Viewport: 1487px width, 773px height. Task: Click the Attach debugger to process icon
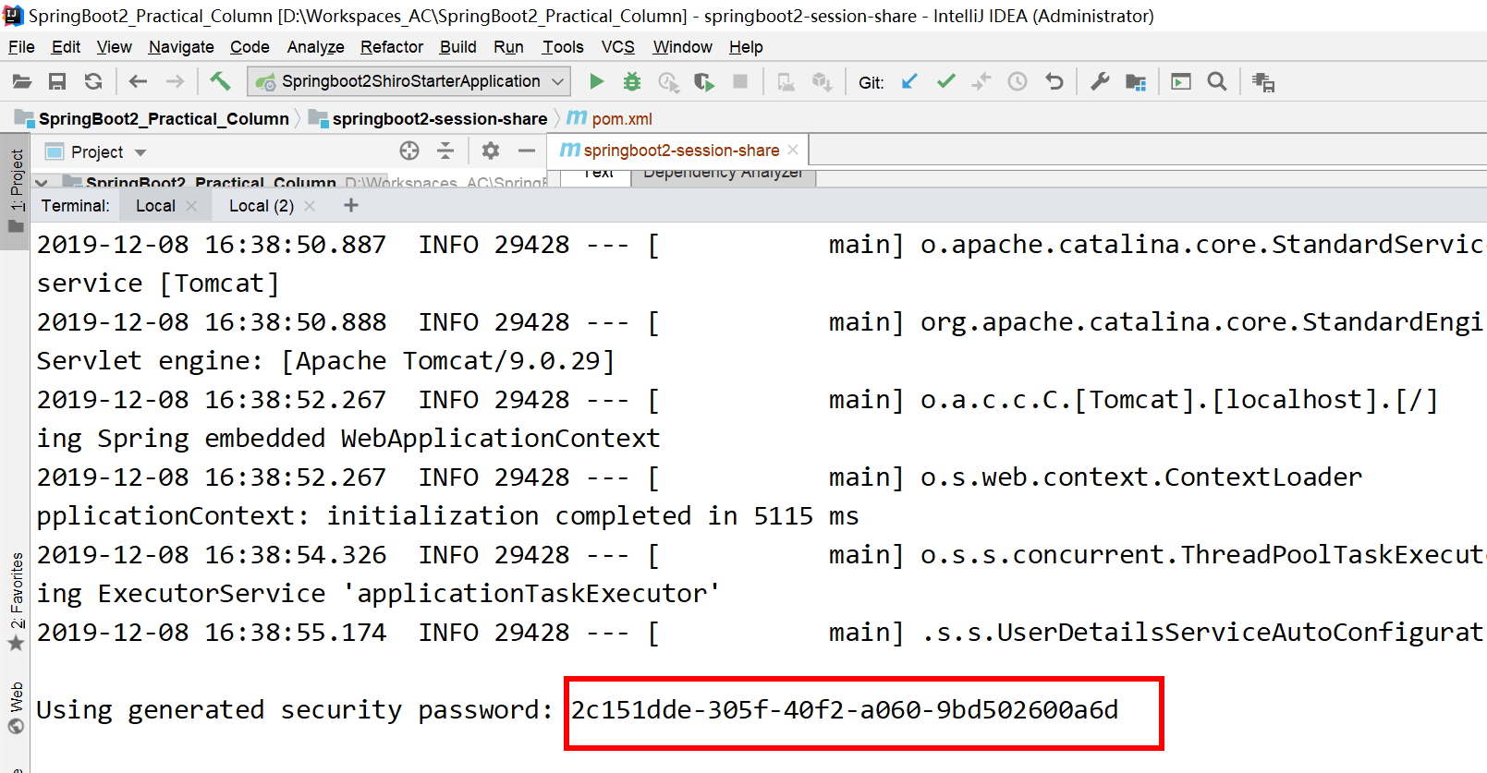click(x=786, y=82)
